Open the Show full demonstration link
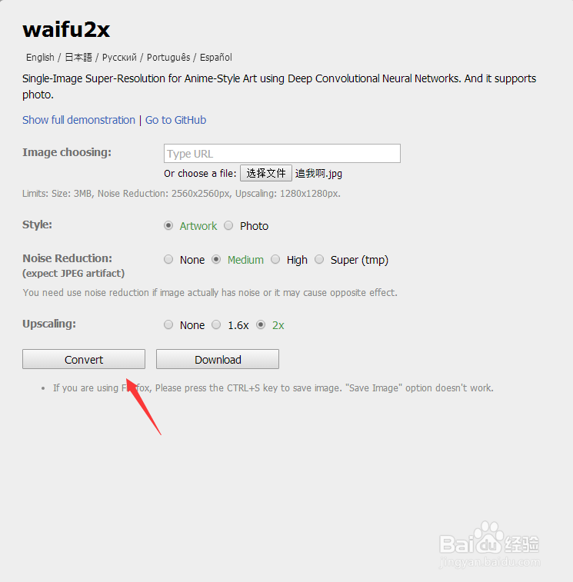 pos(78,120)
